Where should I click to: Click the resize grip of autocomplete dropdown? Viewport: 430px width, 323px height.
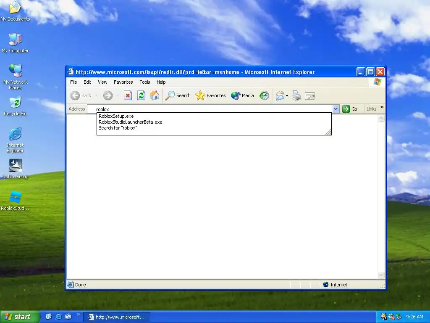[328, 132]
